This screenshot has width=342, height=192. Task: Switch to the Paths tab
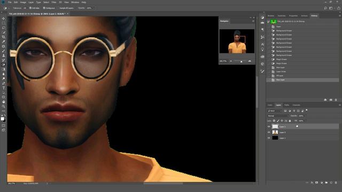[286, 105]
